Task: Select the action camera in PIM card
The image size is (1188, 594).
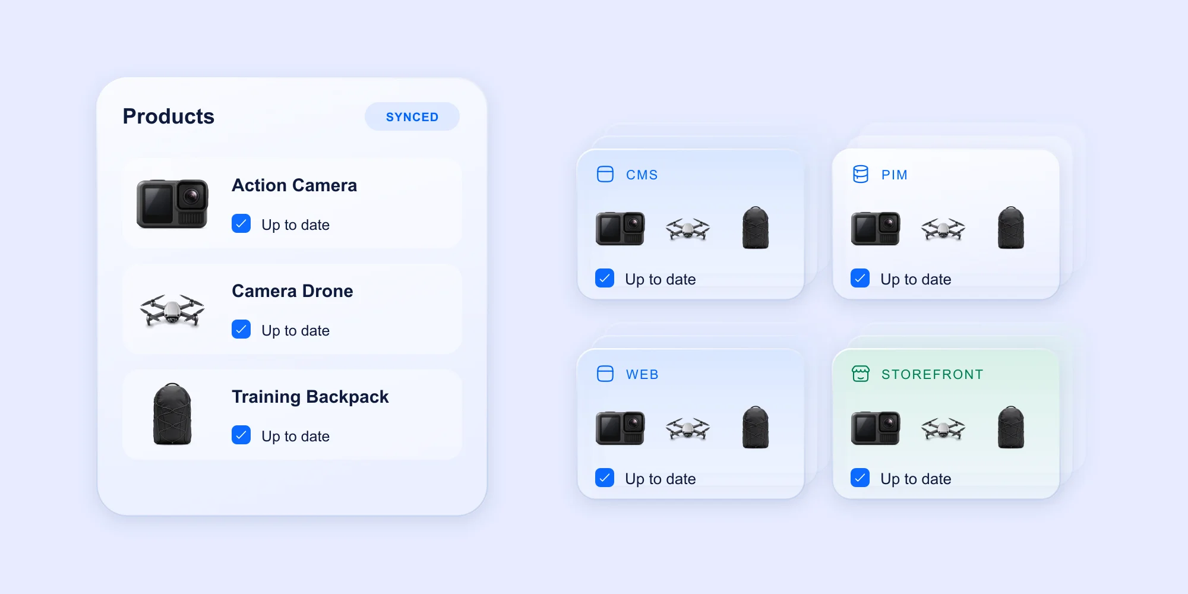Action: pos(876,228)
